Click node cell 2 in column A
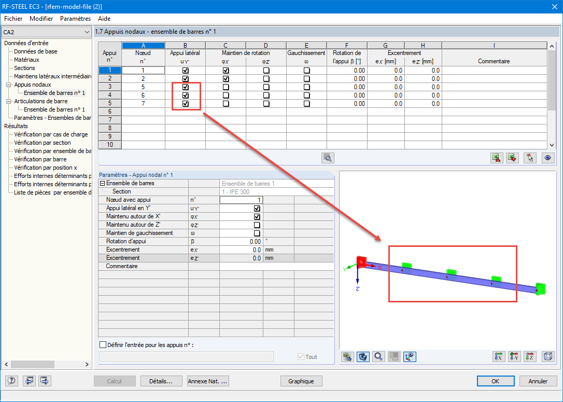This screenshot has height=402, width=563. point(143,79)
